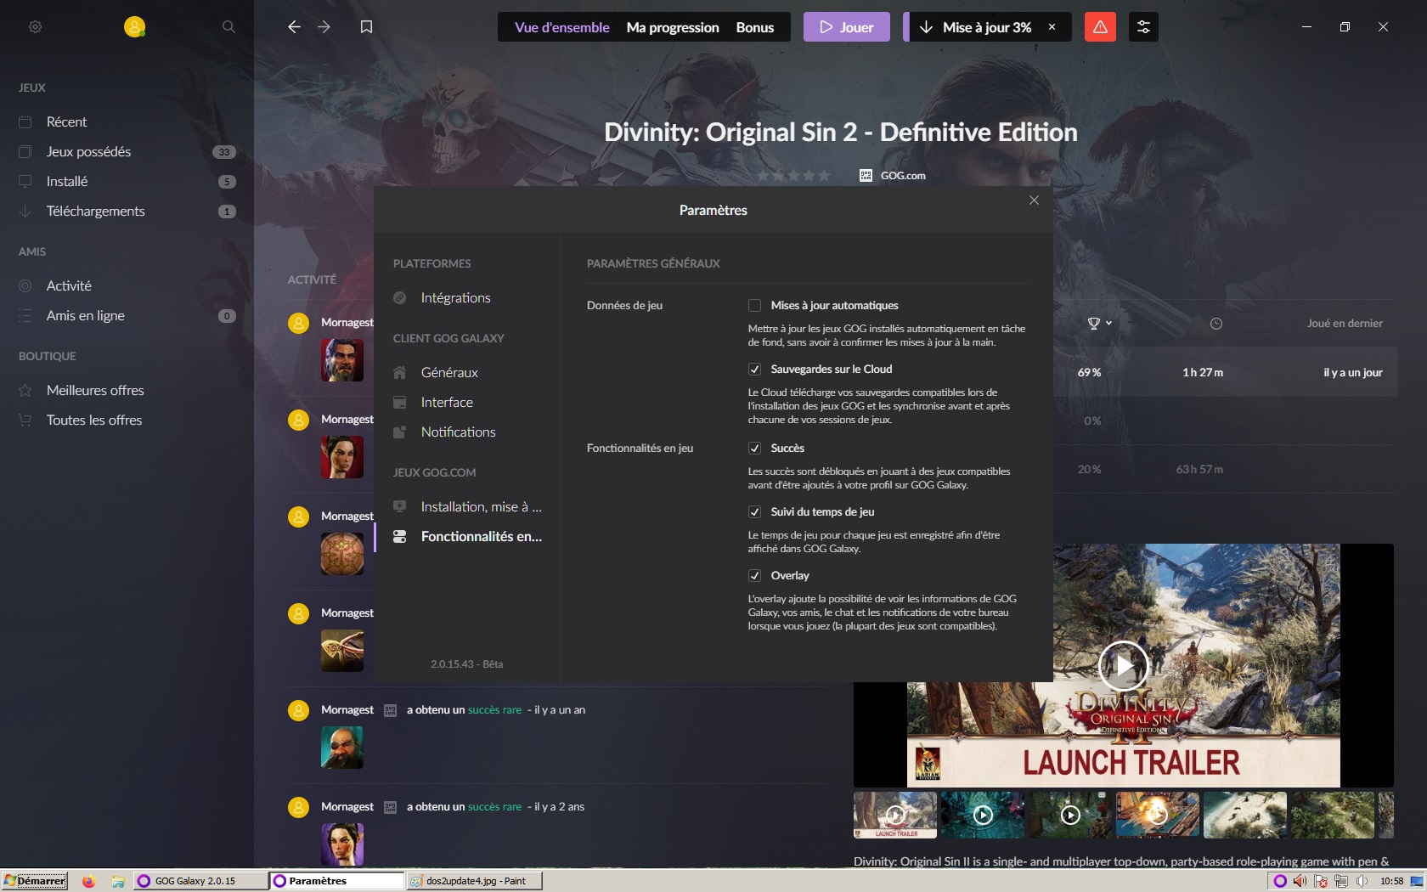Select the second video thumbnail
Image resolution: width=1427 pixels, height=892 pixels.
[983, 816]
